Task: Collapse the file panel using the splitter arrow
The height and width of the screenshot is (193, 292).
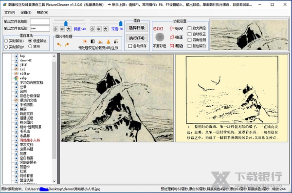Action: (x=58, y=118)
